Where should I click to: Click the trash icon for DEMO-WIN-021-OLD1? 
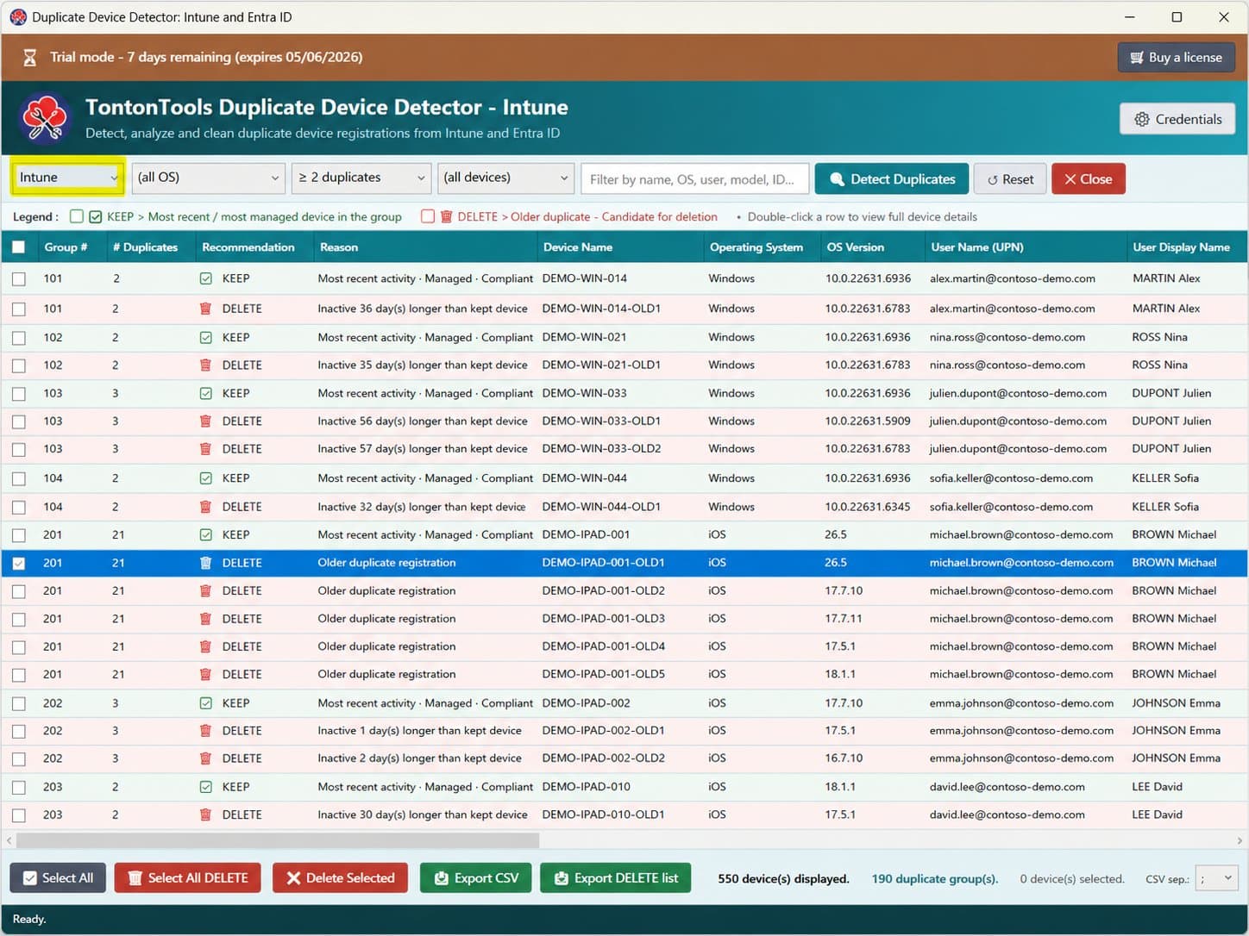pyautogui.click(x=205, y=365)
